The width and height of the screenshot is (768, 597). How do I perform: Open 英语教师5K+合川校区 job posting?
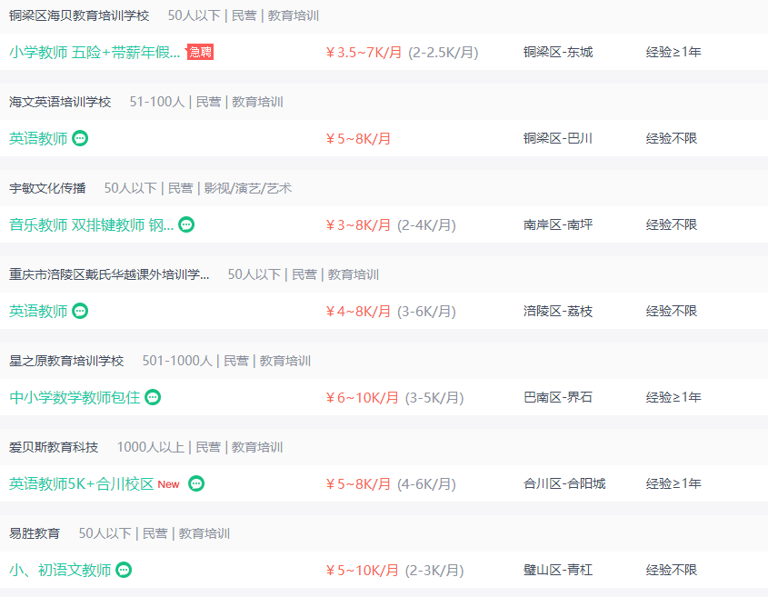(x=81, y=483)
